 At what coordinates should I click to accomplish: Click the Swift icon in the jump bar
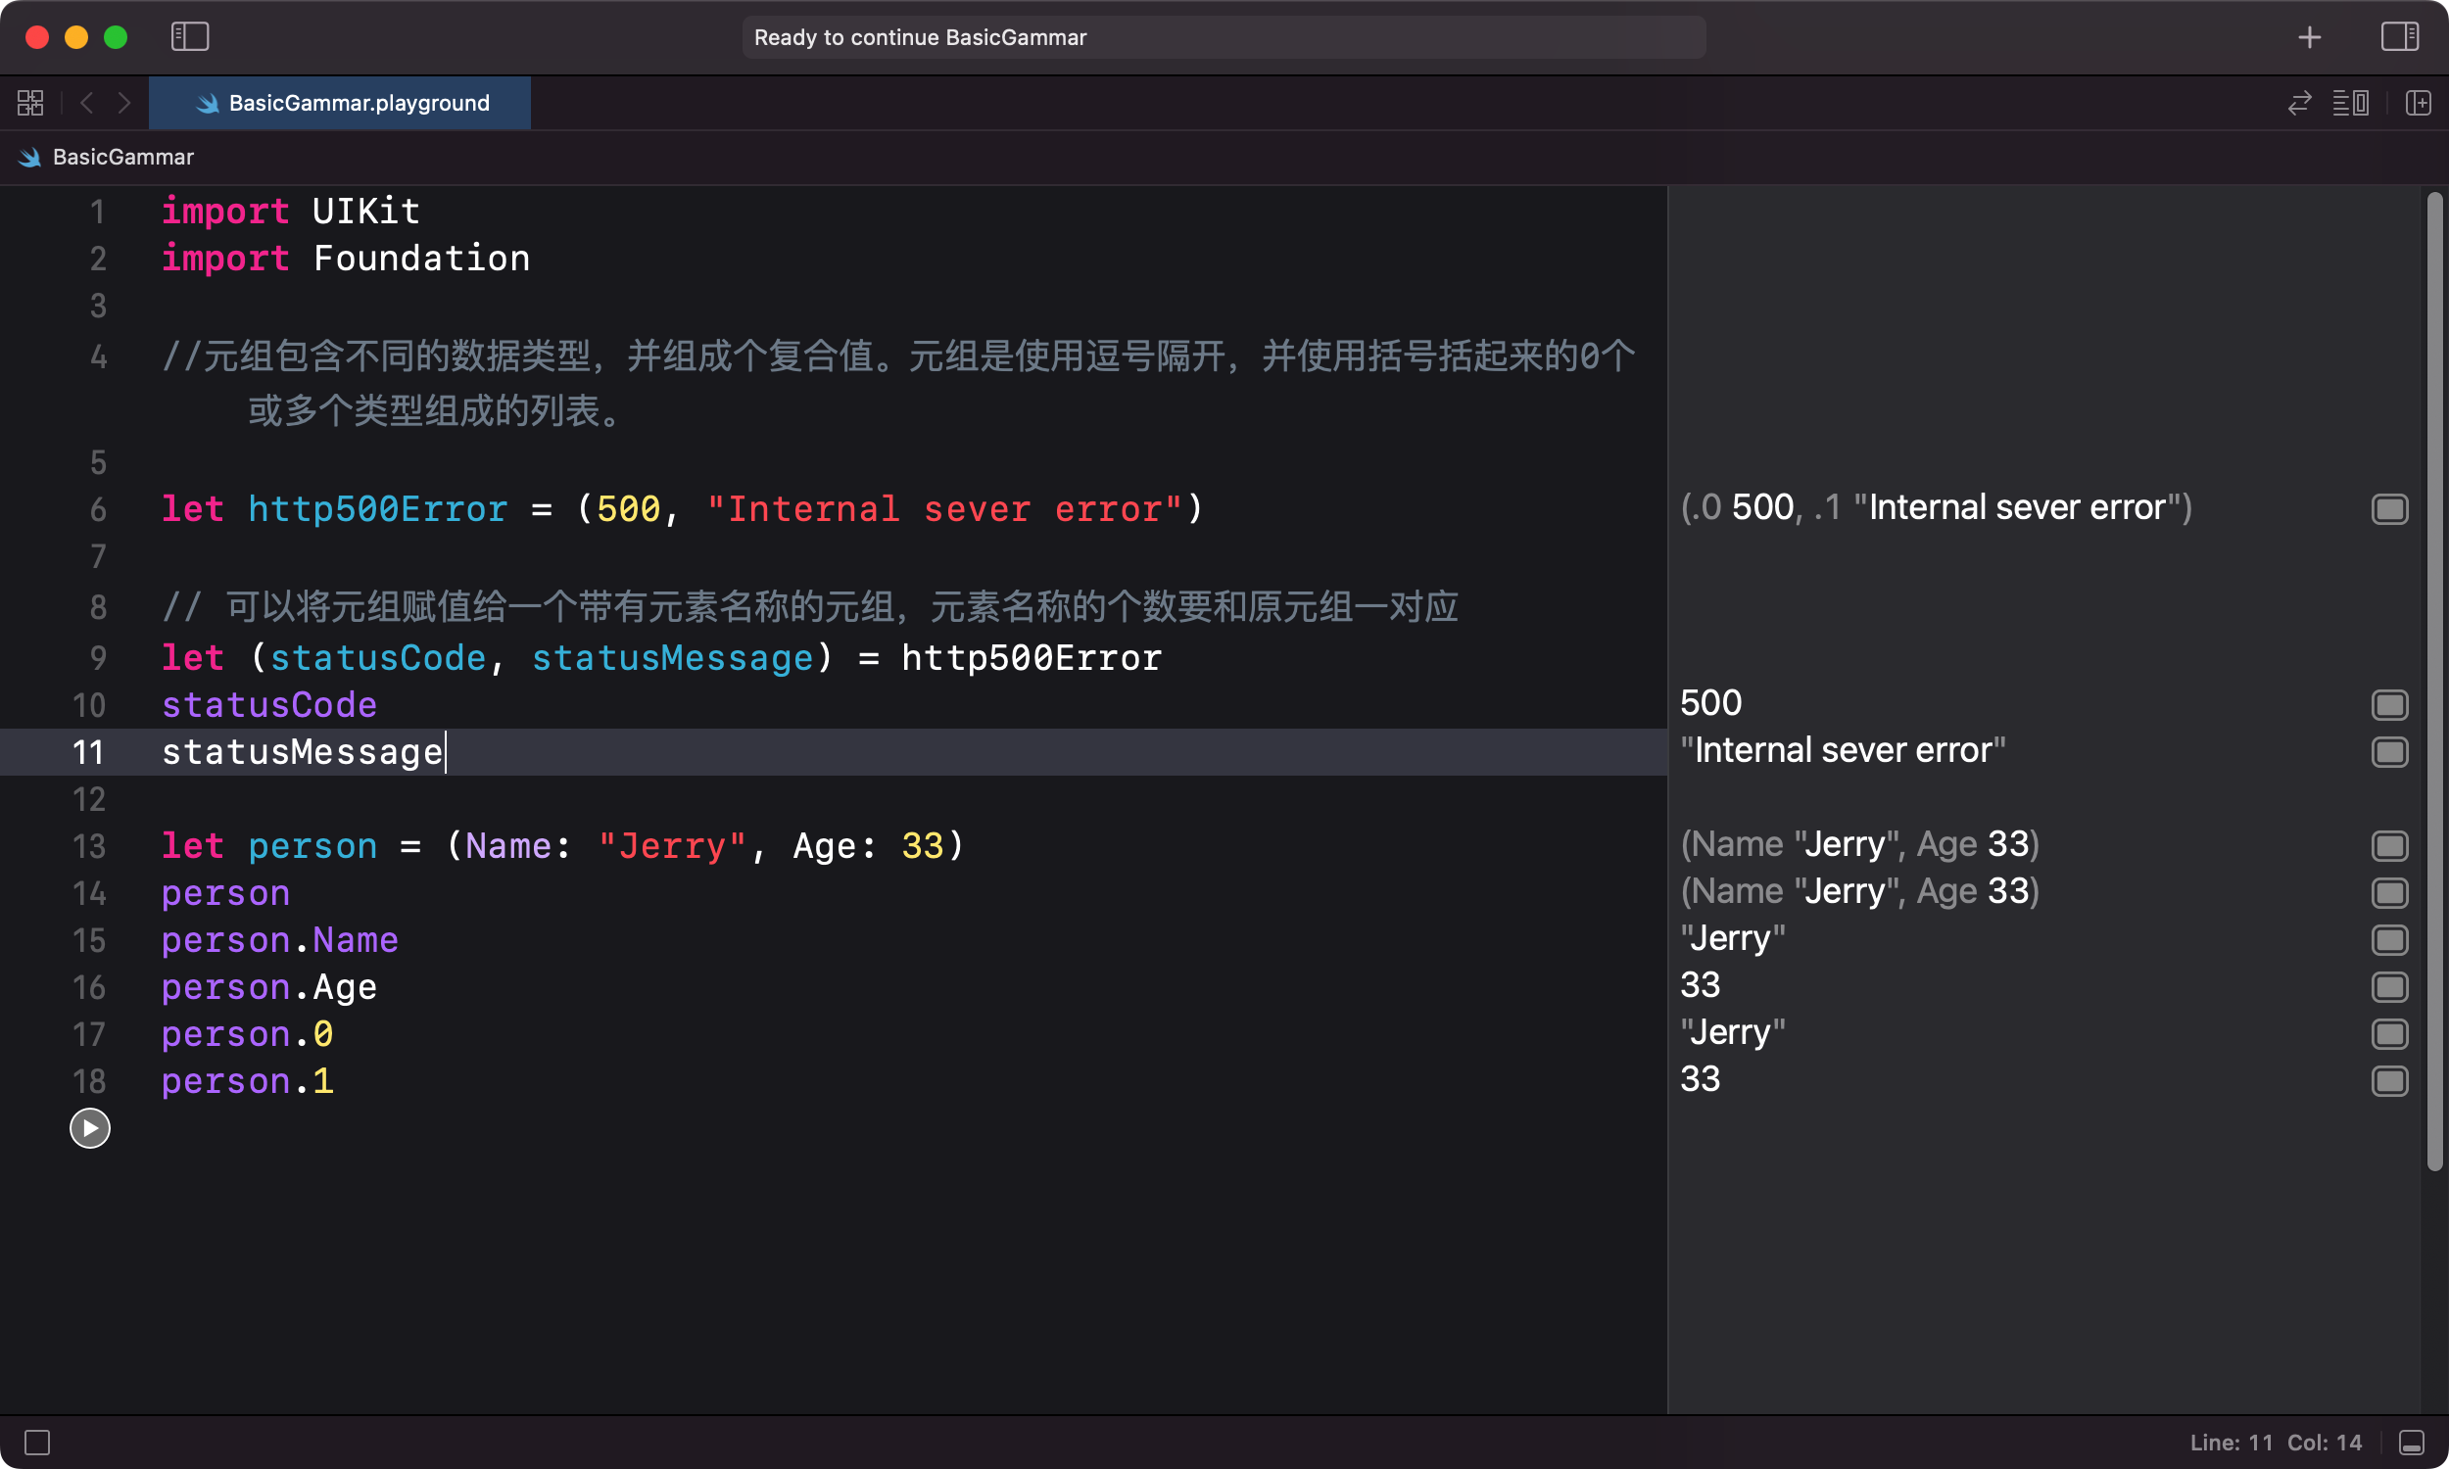(29, 157)
